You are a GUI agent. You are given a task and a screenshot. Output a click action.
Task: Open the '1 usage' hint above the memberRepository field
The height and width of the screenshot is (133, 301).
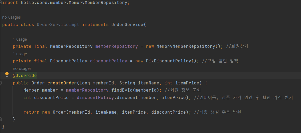pyautogui.click(x=20, y=39)
